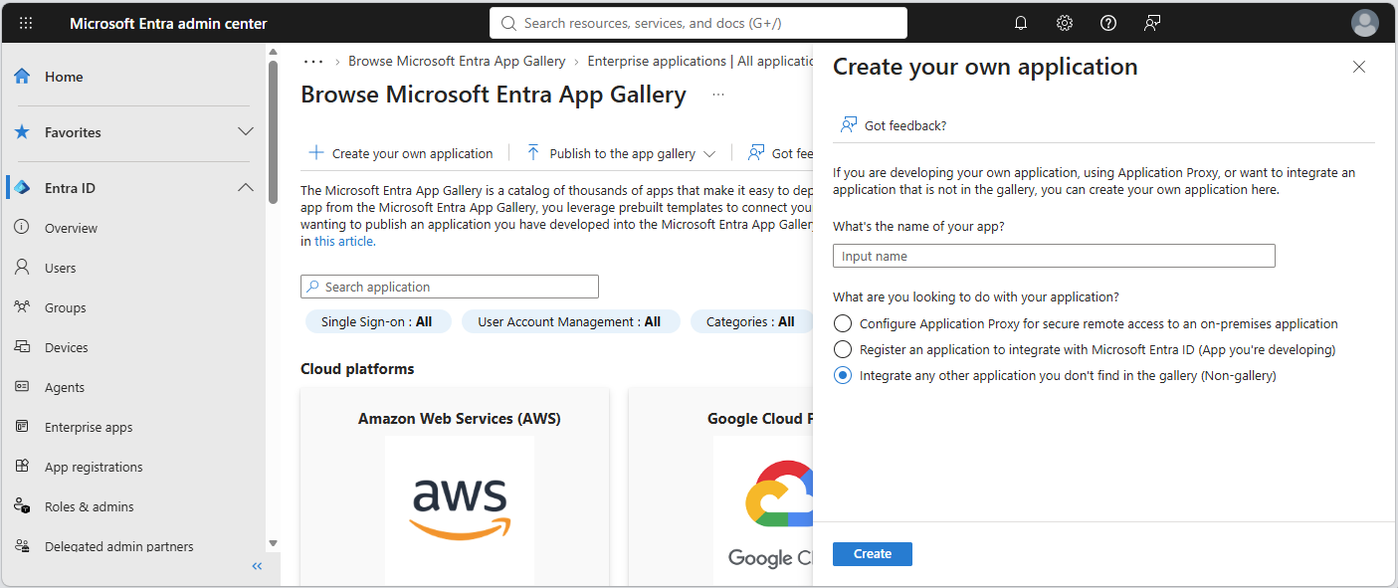The height and width of the screenshot is (588, 1398).
Task: Select Integrate any other application radio option
Action: pyautogui.click(x=843, y=375)
